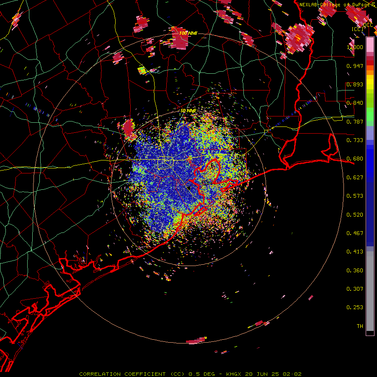Click the 0.893 value on the color scale
Viewport: 377px width, 377px height.
click(x=355, y=84)
